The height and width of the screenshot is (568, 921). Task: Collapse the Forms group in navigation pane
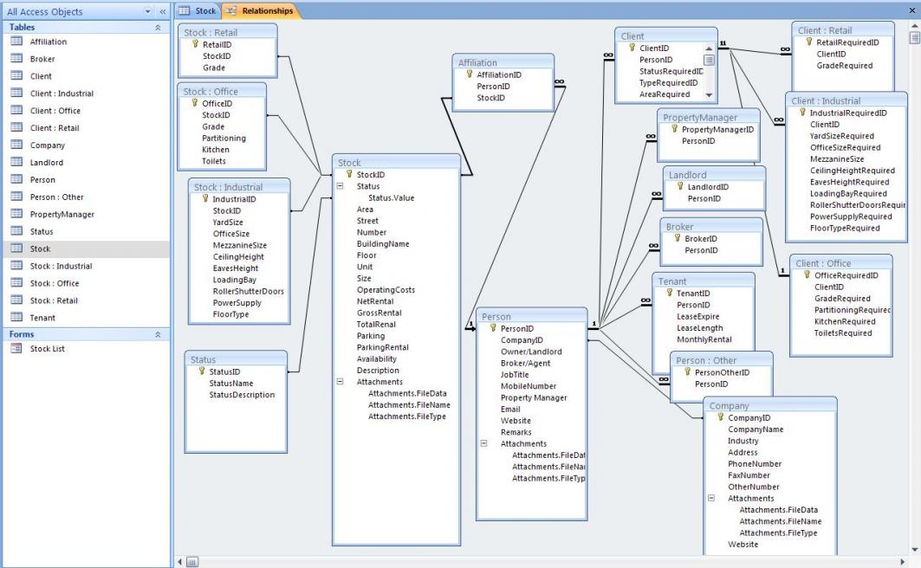[x=158, y=334]
